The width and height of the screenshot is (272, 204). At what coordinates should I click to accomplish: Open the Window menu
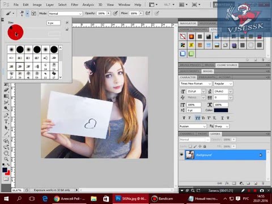click(124, 5)
